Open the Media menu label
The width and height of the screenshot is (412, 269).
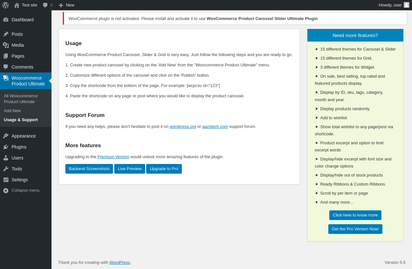[18, 45]
